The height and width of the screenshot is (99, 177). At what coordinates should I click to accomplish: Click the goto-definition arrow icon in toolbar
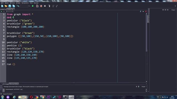tap(18, 6)
